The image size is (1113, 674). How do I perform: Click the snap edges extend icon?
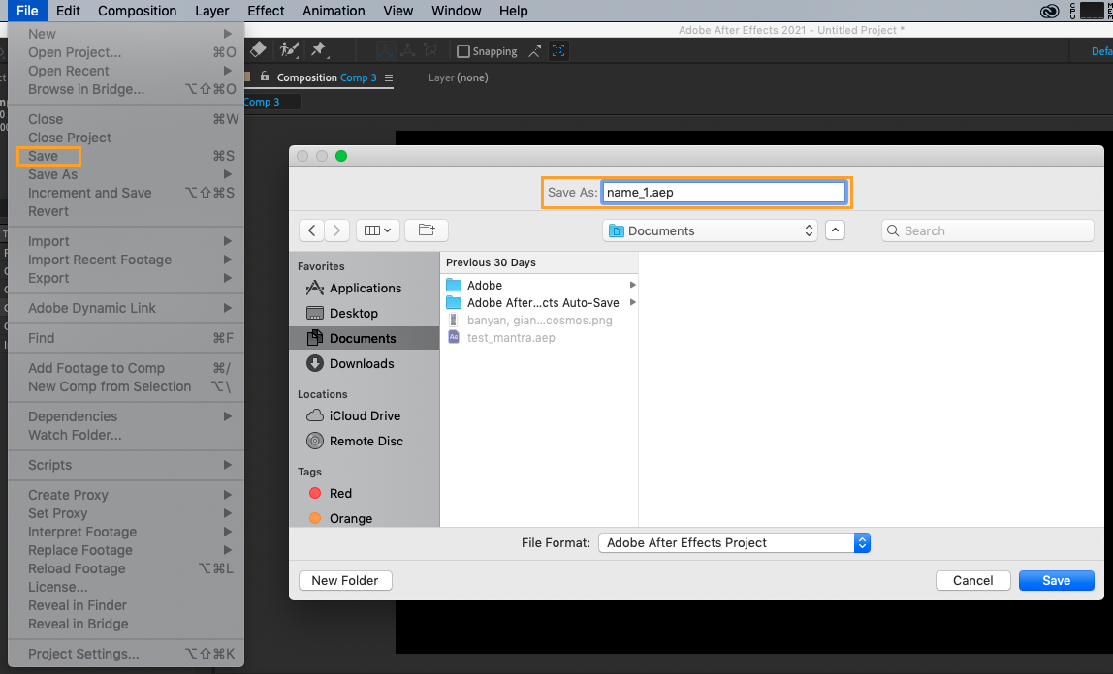[x=534, y=51]
